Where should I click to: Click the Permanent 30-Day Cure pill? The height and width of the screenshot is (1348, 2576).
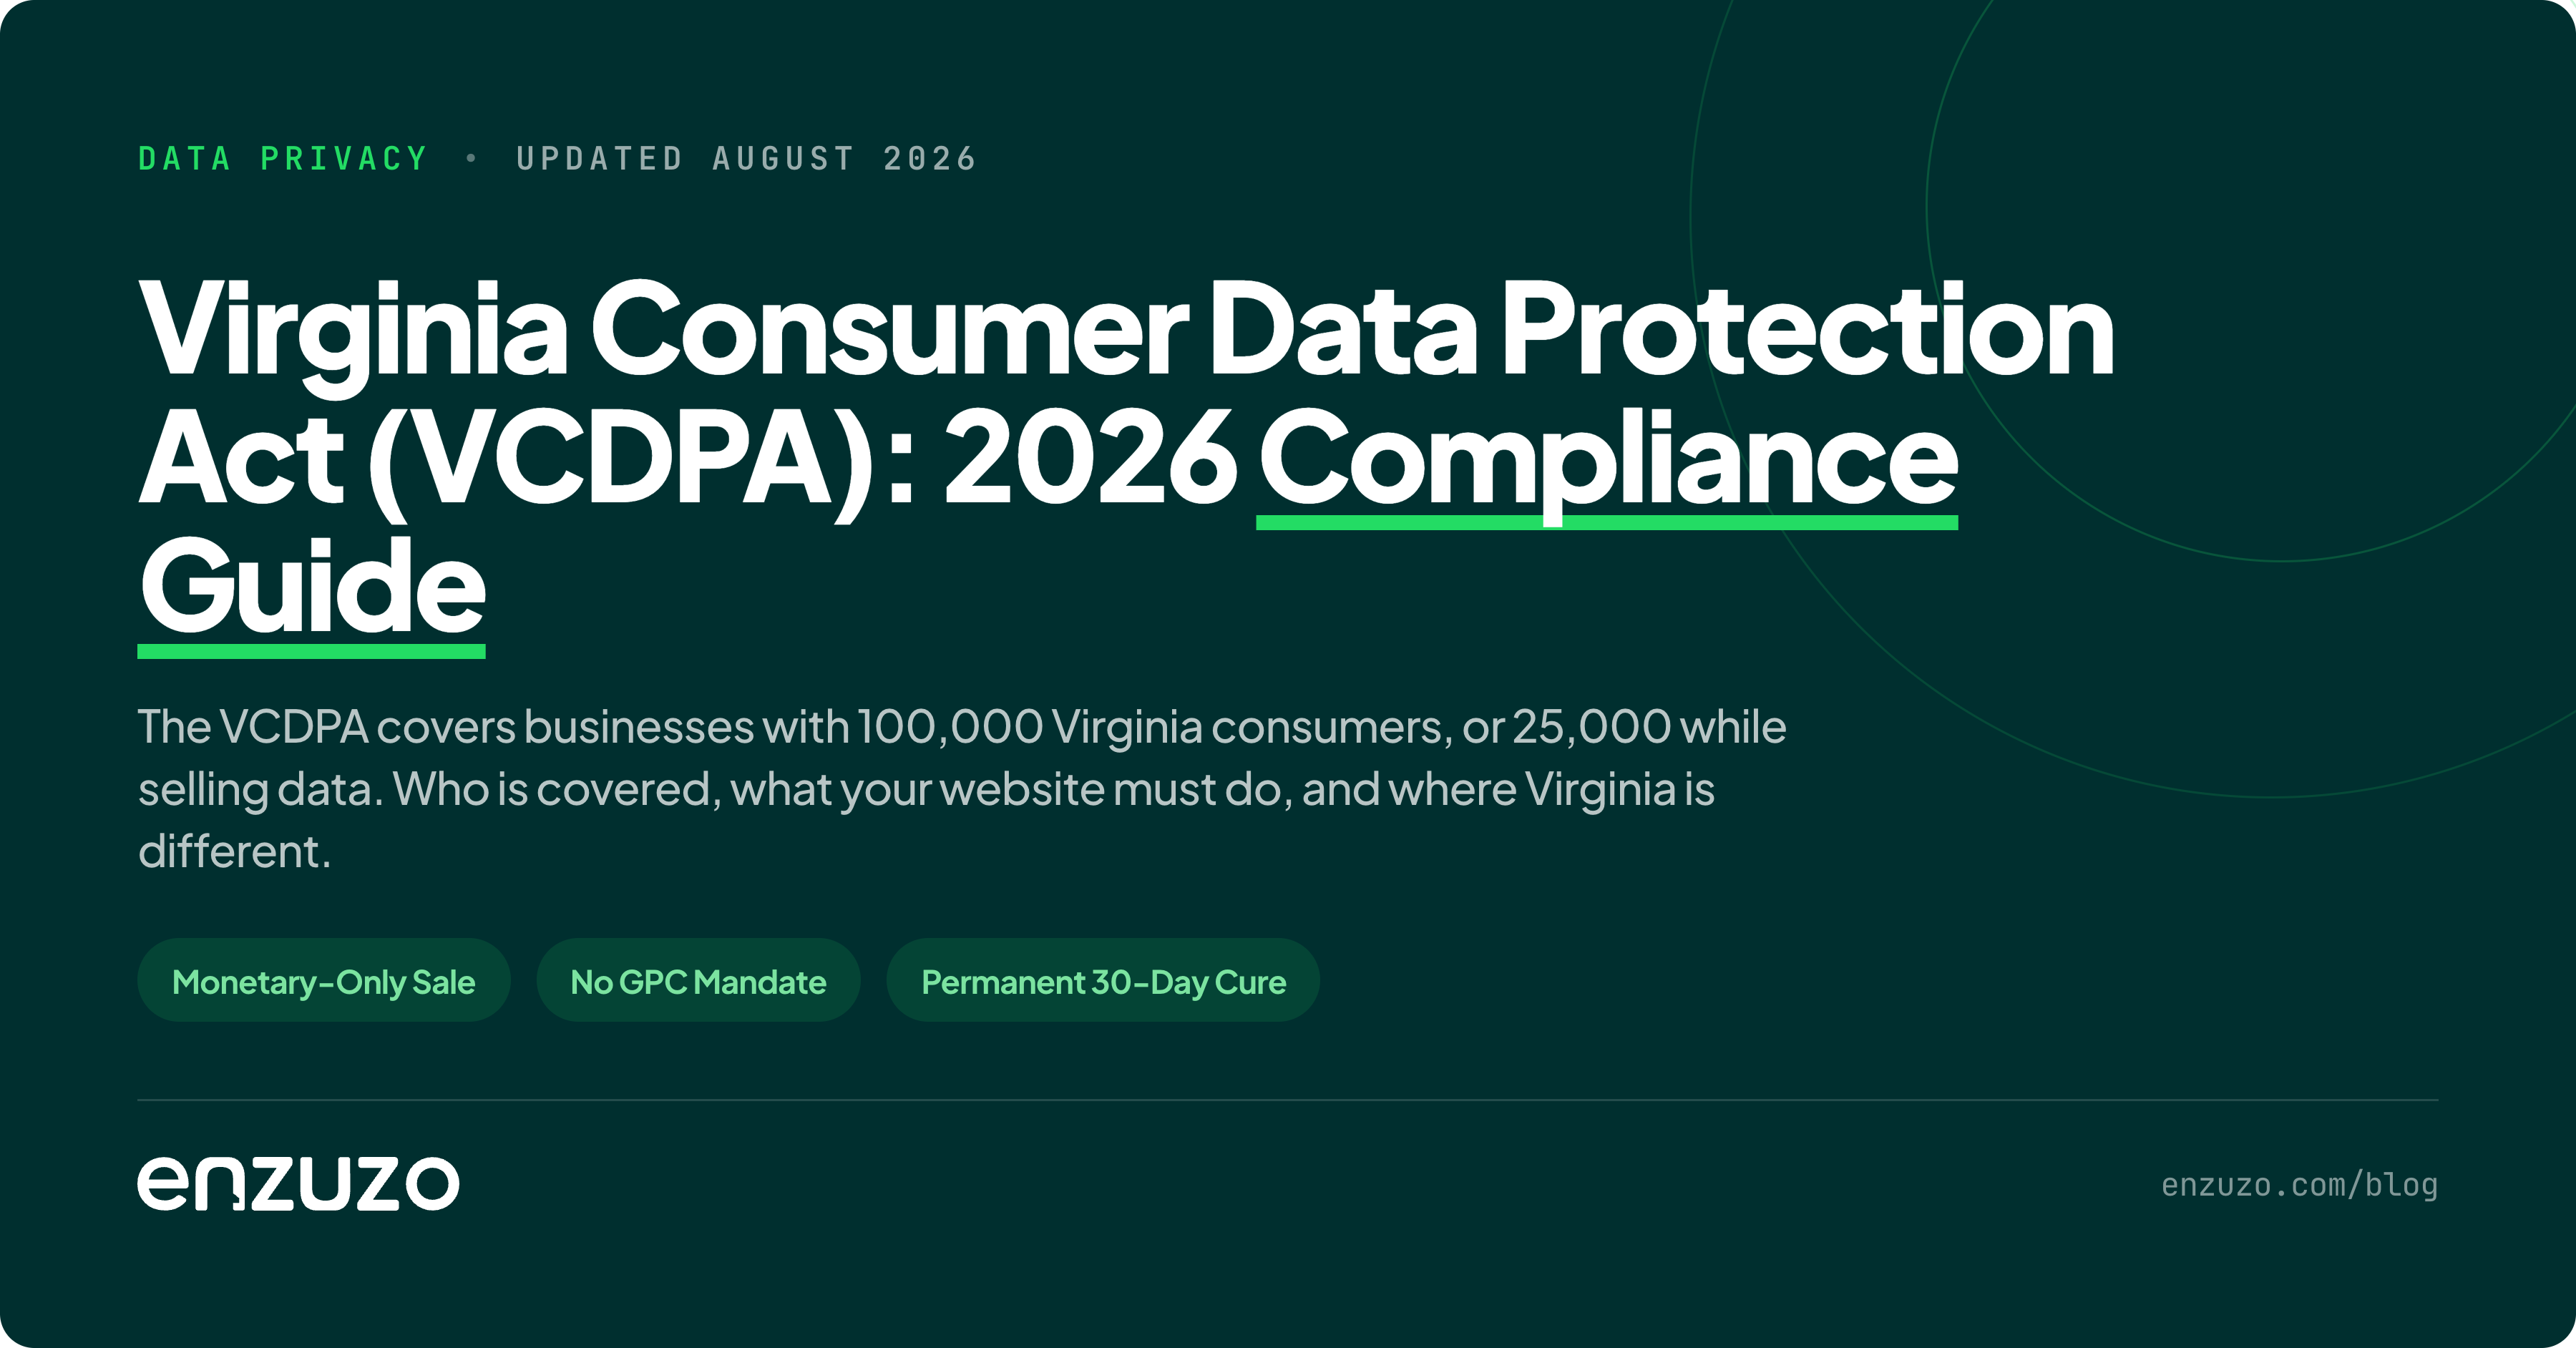pyautogui.click(x=1103, y=980)
